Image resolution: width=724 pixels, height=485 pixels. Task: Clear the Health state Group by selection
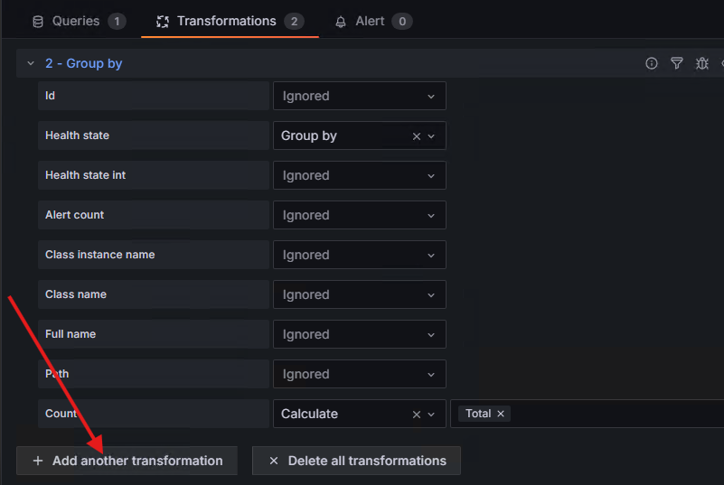pos(417,136)
